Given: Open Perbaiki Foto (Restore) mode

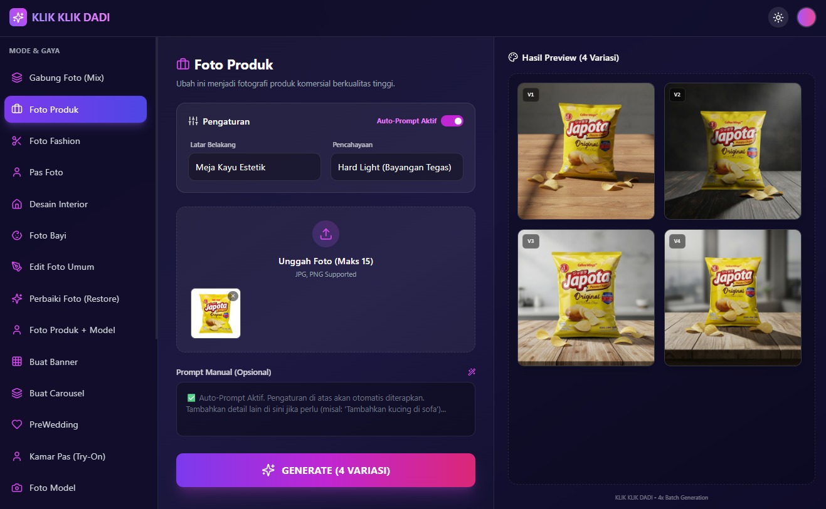Looking at the screenshot, I should [x=75, y=299].
